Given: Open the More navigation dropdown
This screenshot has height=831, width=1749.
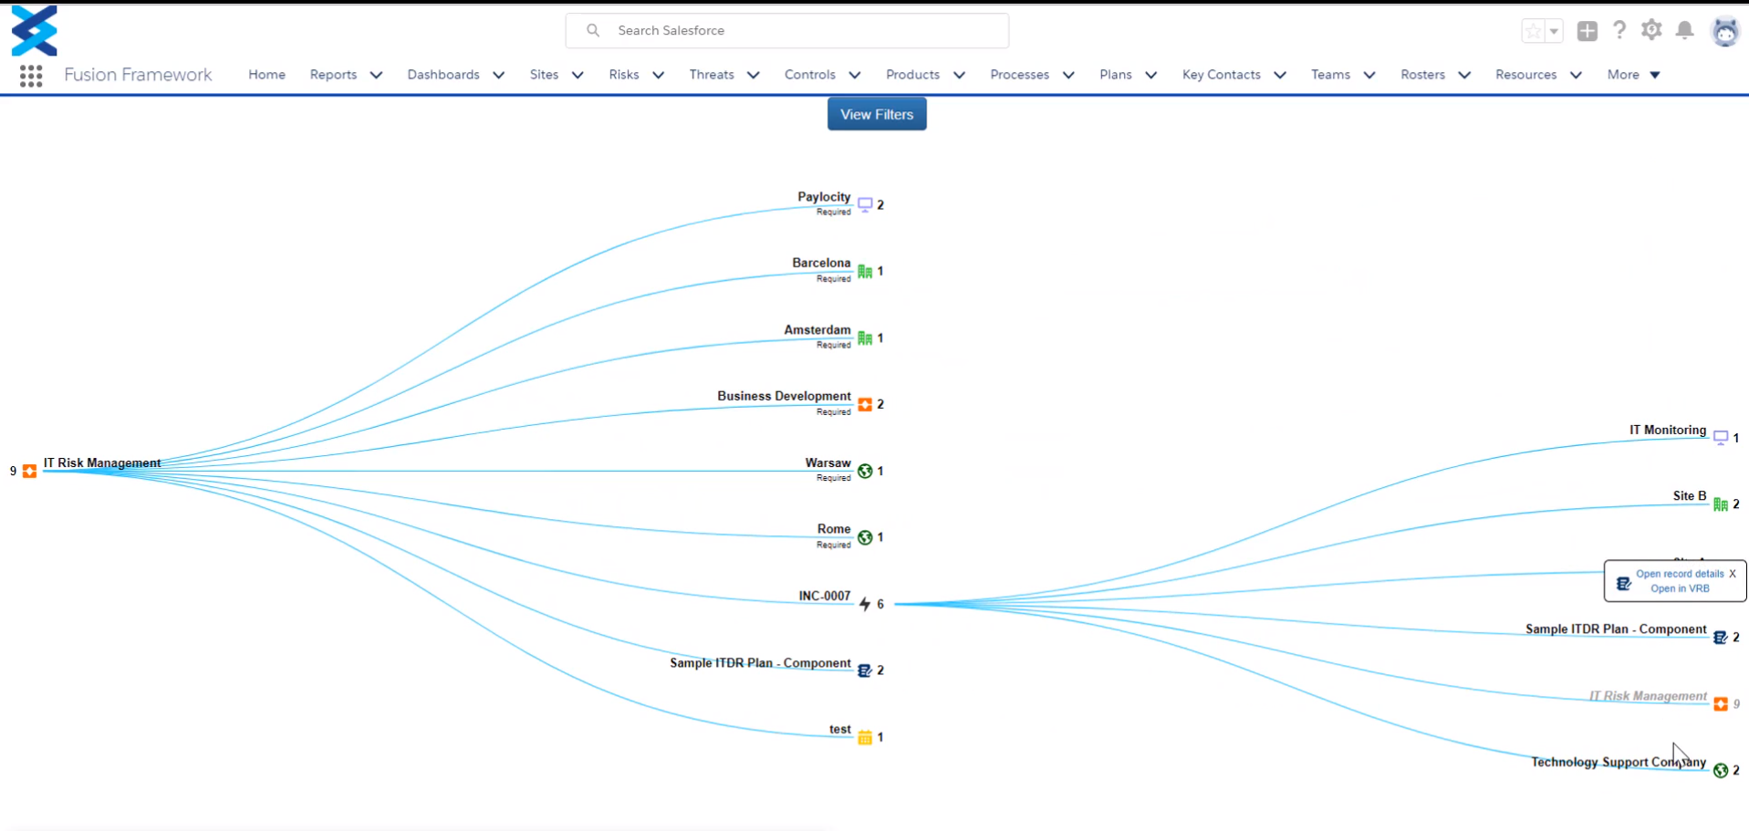Looking at the screenshot, I should [x=1633, y=75].
